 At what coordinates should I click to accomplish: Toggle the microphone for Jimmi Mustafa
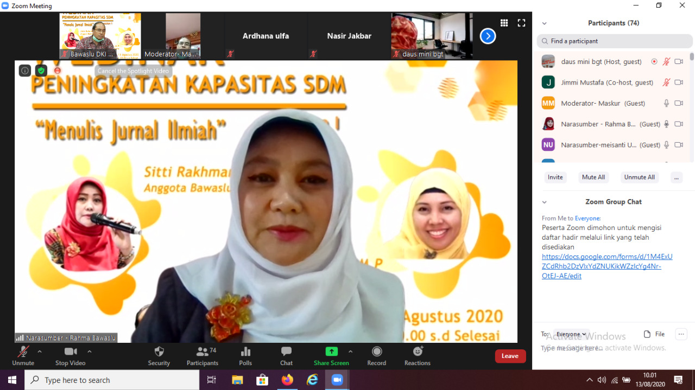666,82
